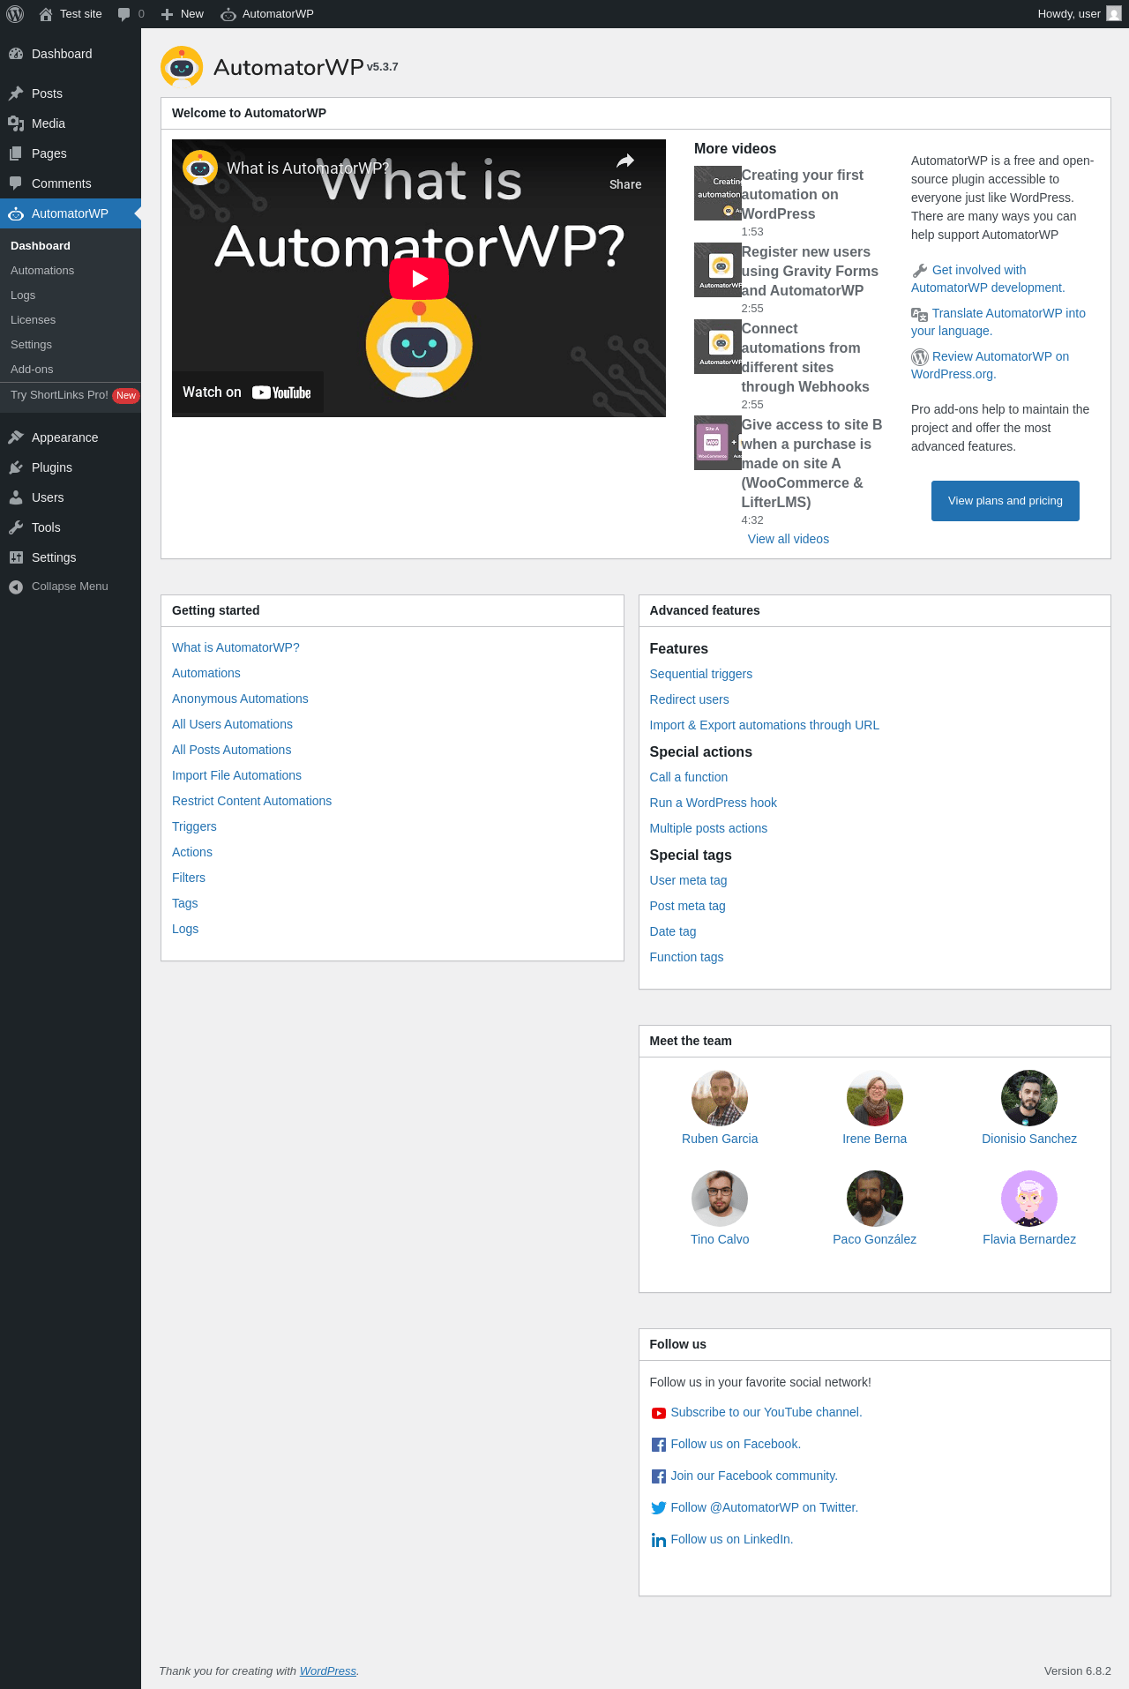This screenshot has height=1689, width=1129.
Task: Go to the Dashboard gauge icon in the sidebar
Action: point(16,54)
